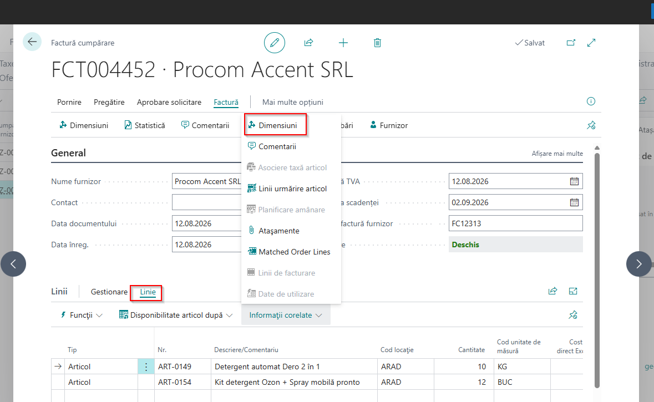Pin the action bar icon
654x402 pixels.
[591, 125]
